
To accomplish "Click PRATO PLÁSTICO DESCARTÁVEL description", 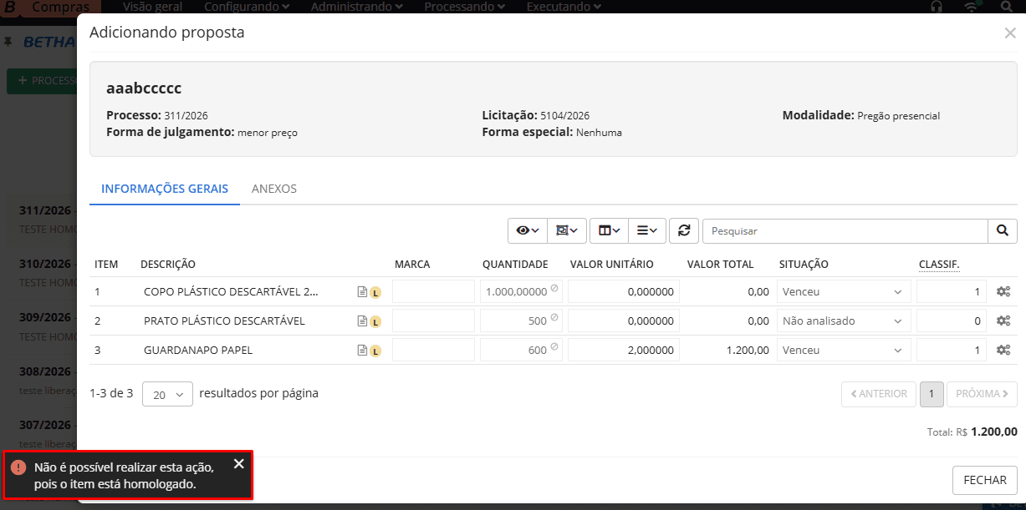I will [224, 321].
